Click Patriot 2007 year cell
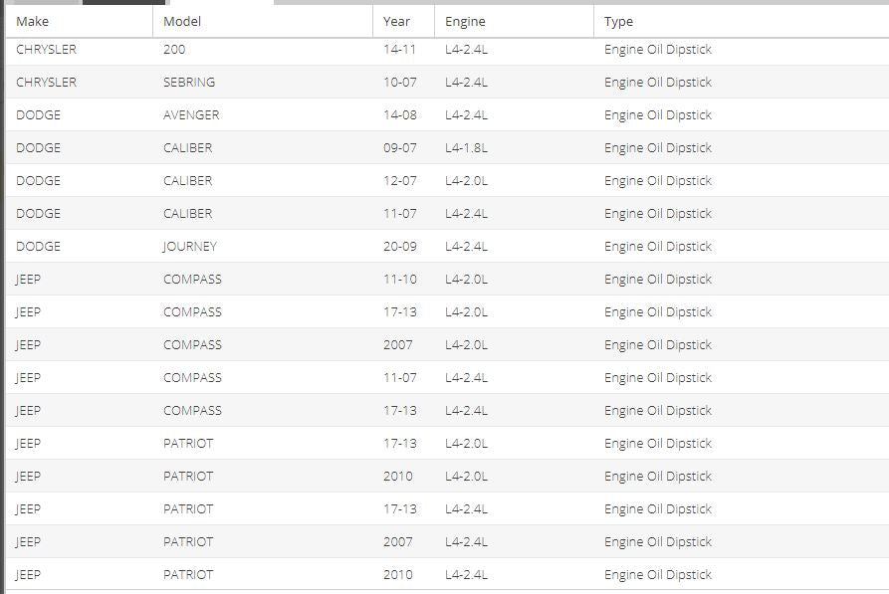This screenshot has height=594, width=889. point(397,542)
